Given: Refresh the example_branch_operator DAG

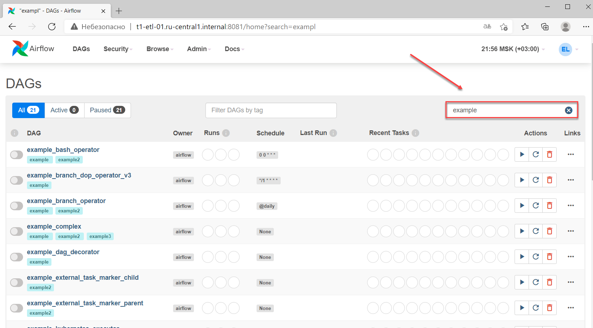Looking at the screenshot, I should (536, 206).
